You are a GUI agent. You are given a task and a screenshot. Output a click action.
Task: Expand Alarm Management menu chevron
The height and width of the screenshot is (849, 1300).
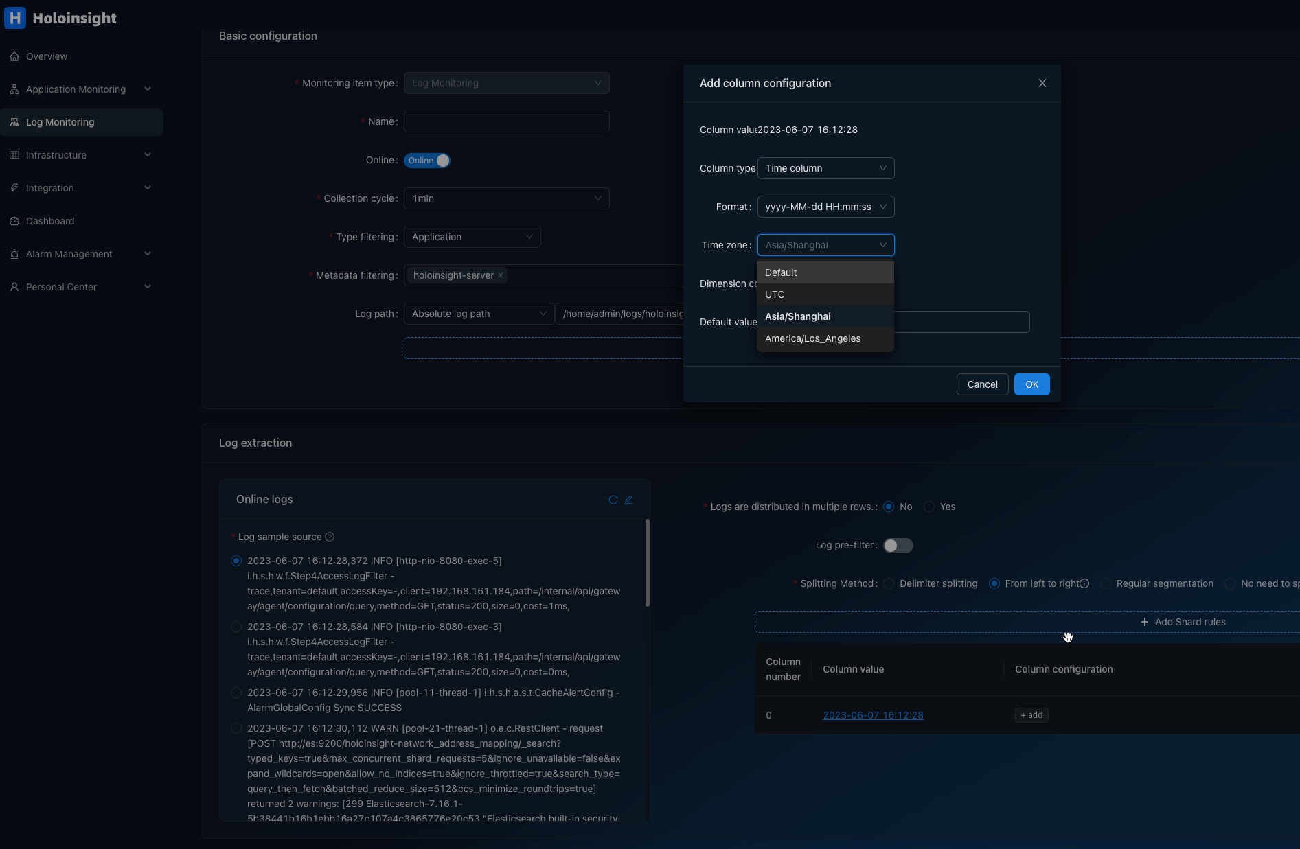[148, 254]
